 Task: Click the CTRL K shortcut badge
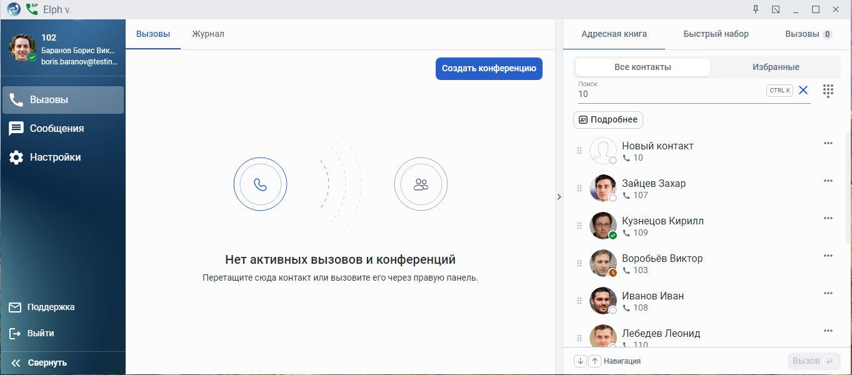click(779, 91)
